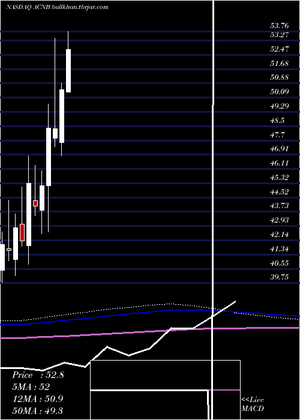Click the 52.47 price axis label
The width and height of the screenshot is (300, 420).
(x=280, y=49)
